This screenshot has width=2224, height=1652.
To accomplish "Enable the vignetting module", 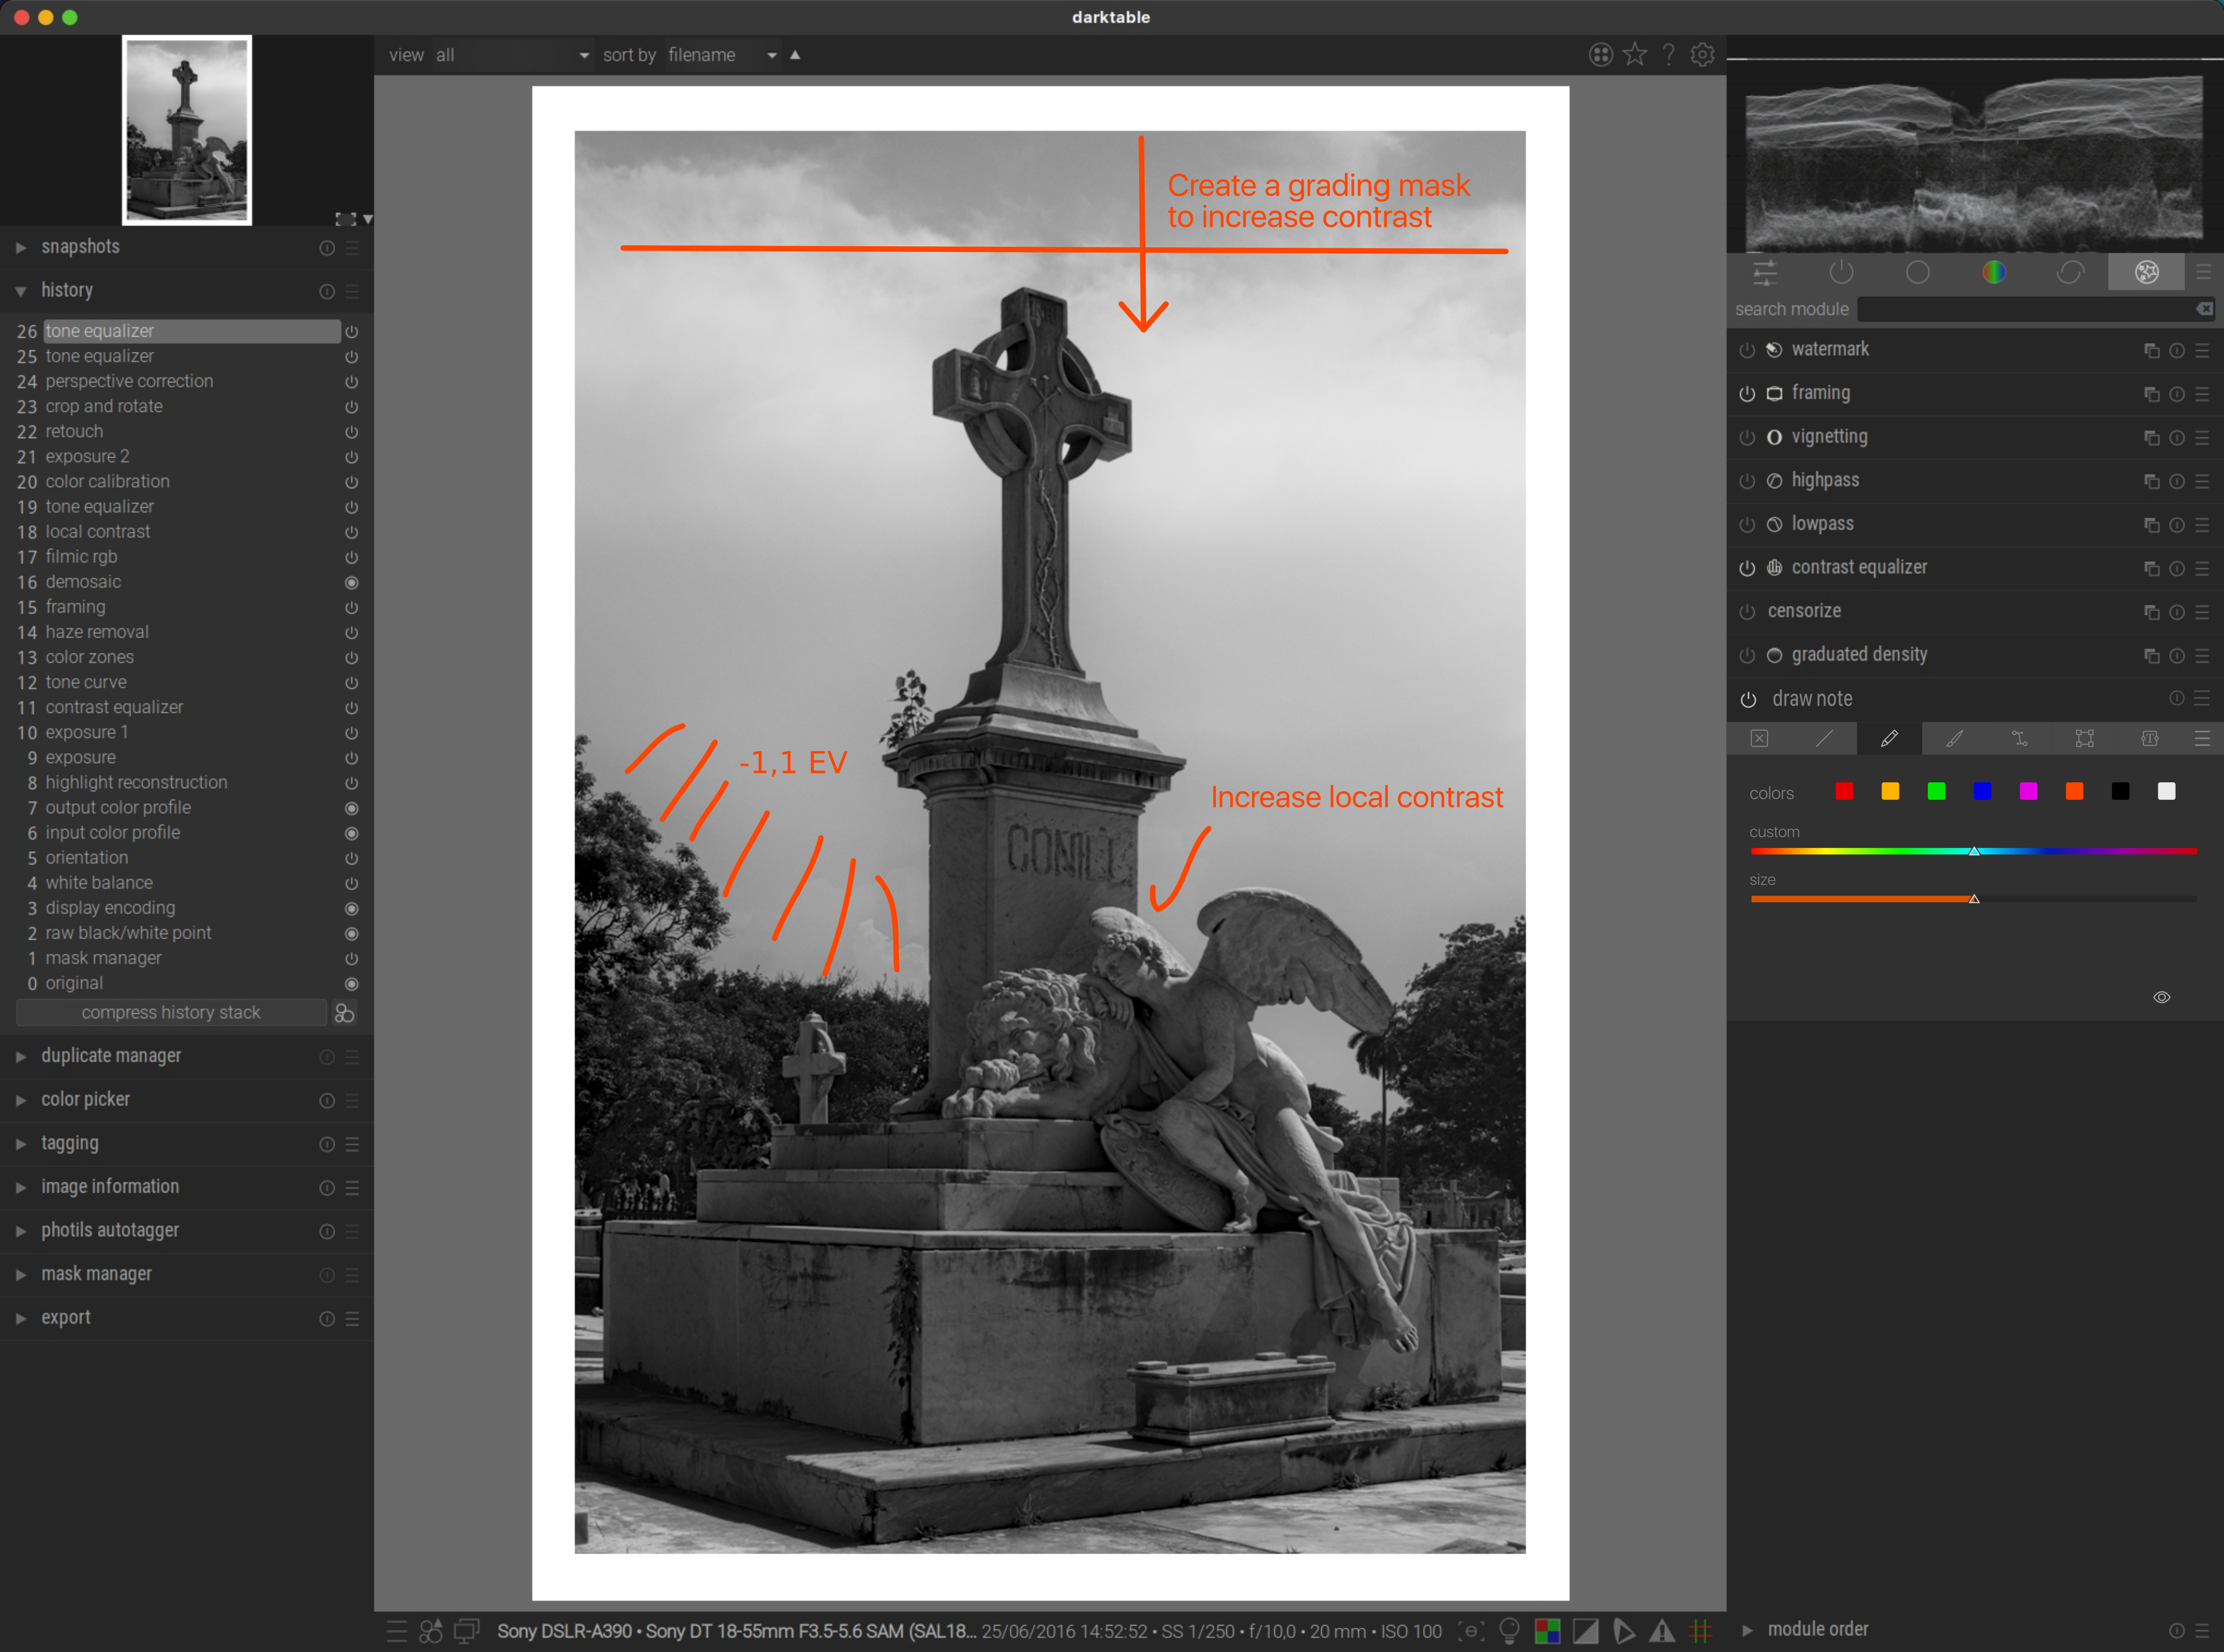I will [x=1747, y=437].
